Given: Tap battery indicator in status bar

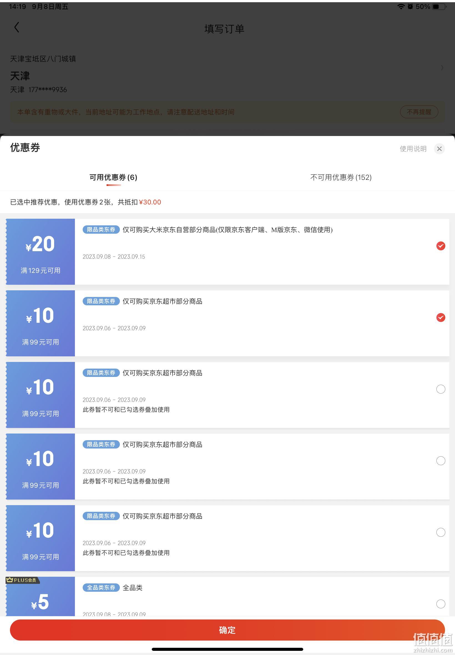Looking at the screenshot, I should (439, 7).
